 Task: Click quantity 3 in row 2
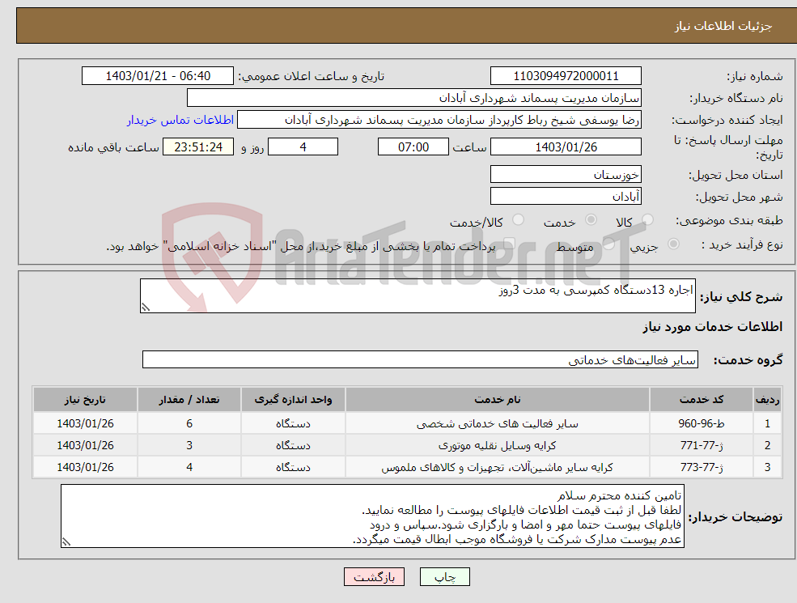click(x=189, y=445)
